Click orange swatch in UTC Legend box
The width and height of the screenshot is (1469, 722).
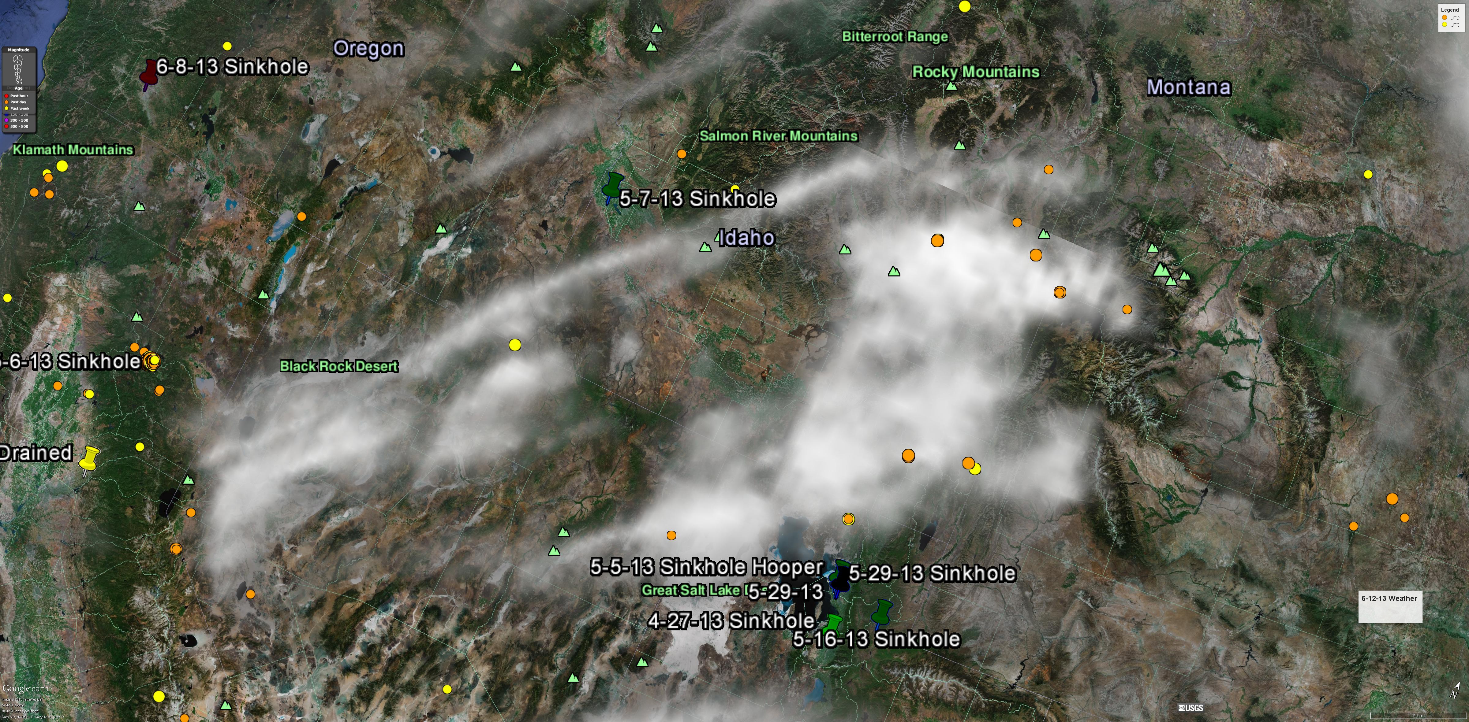click(1445, 18)
